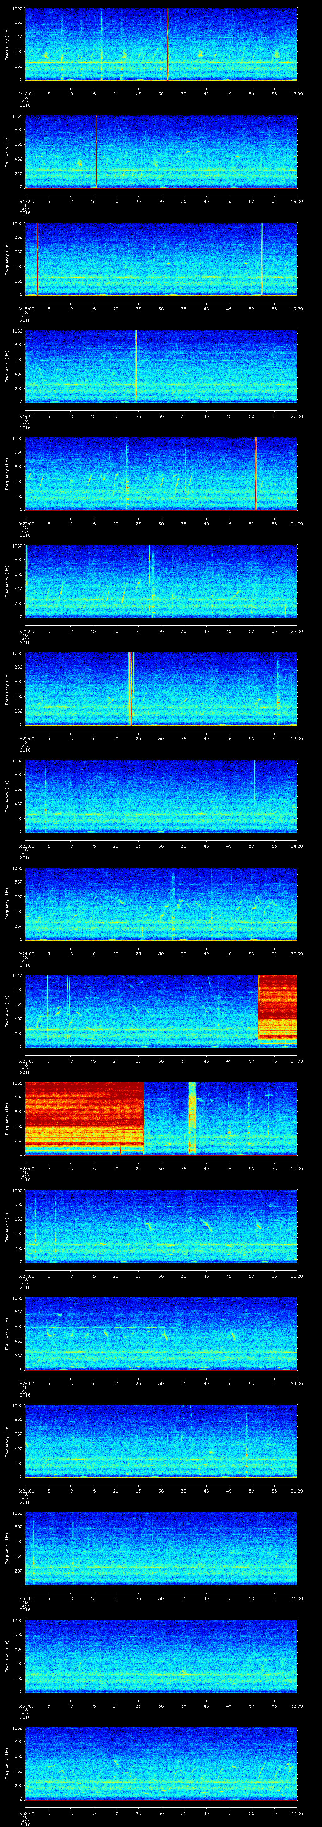Select the spectrogram panel starting at 0:17:00
The width and height of the screenshot is (322, 1827).
161,151
